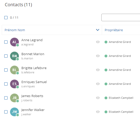Screen dimensions: 140x120
Task: Tick the select-all checkbox next to 0 / 11
Action: click(x=6, y=17)
